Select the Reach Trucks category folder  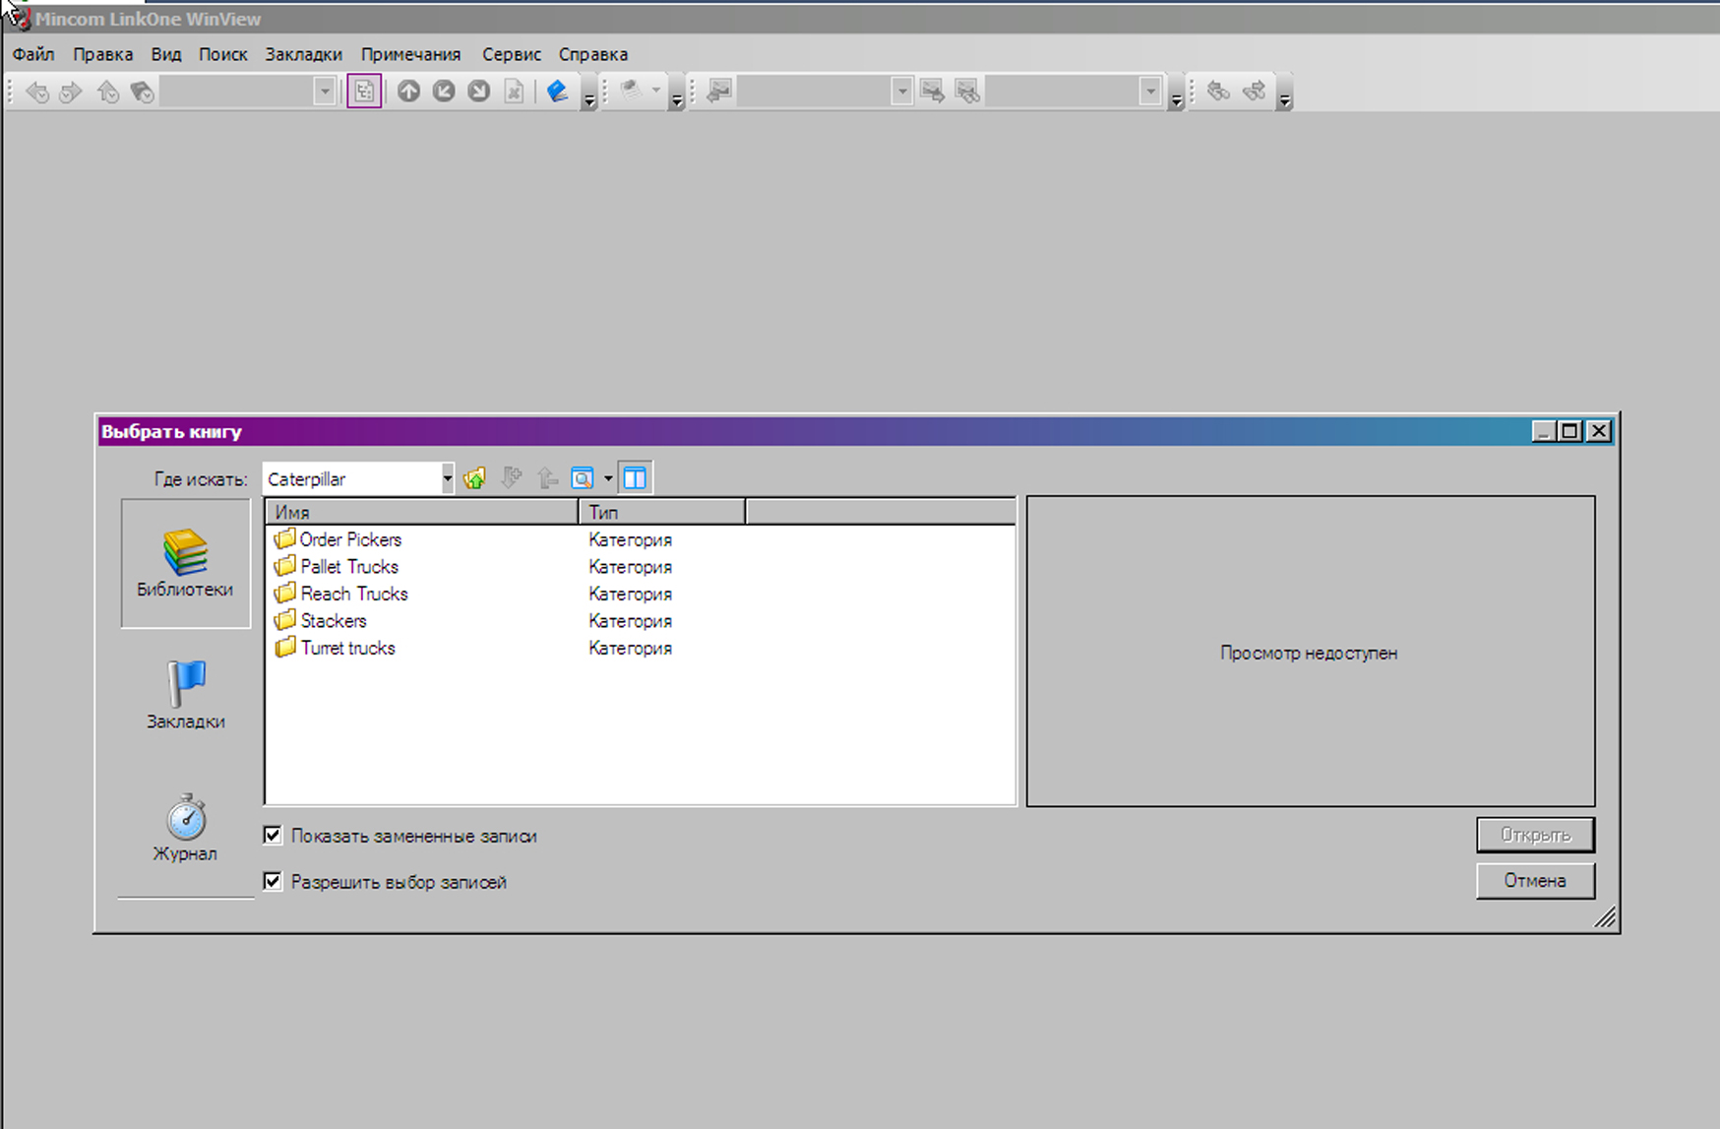coord(353,594)
